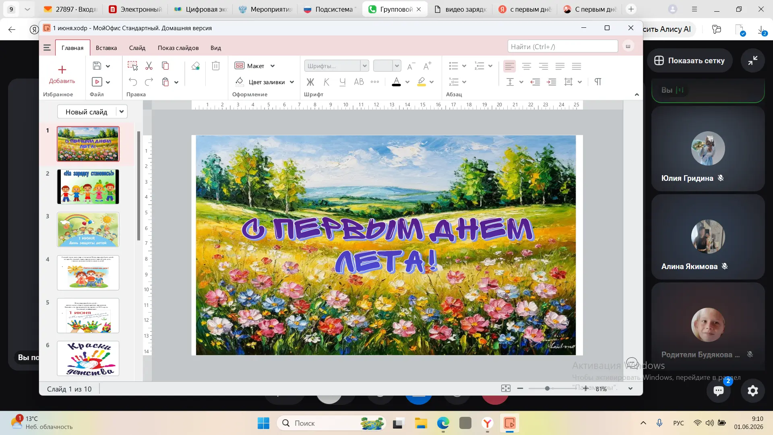Open the Показ слайдов ribbon tab
The image size is (773, 435).
(178, 48)
